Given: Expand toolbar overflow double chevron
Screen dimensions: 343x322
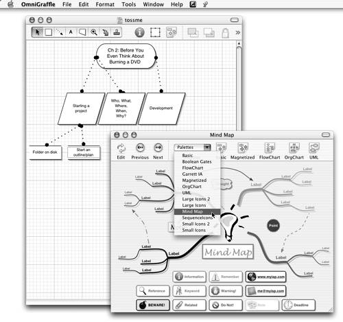Looking at the screenshot, I should (x=238, y=32).
